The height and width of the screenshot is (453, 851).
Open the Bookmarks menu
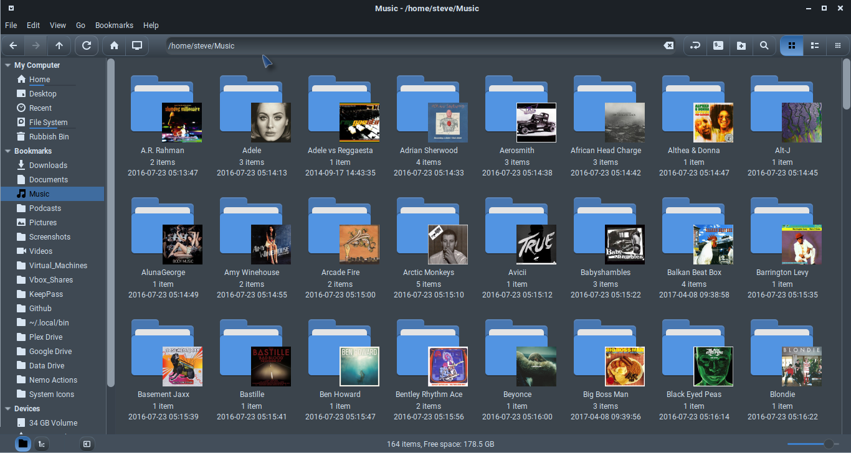coord(114,25)
